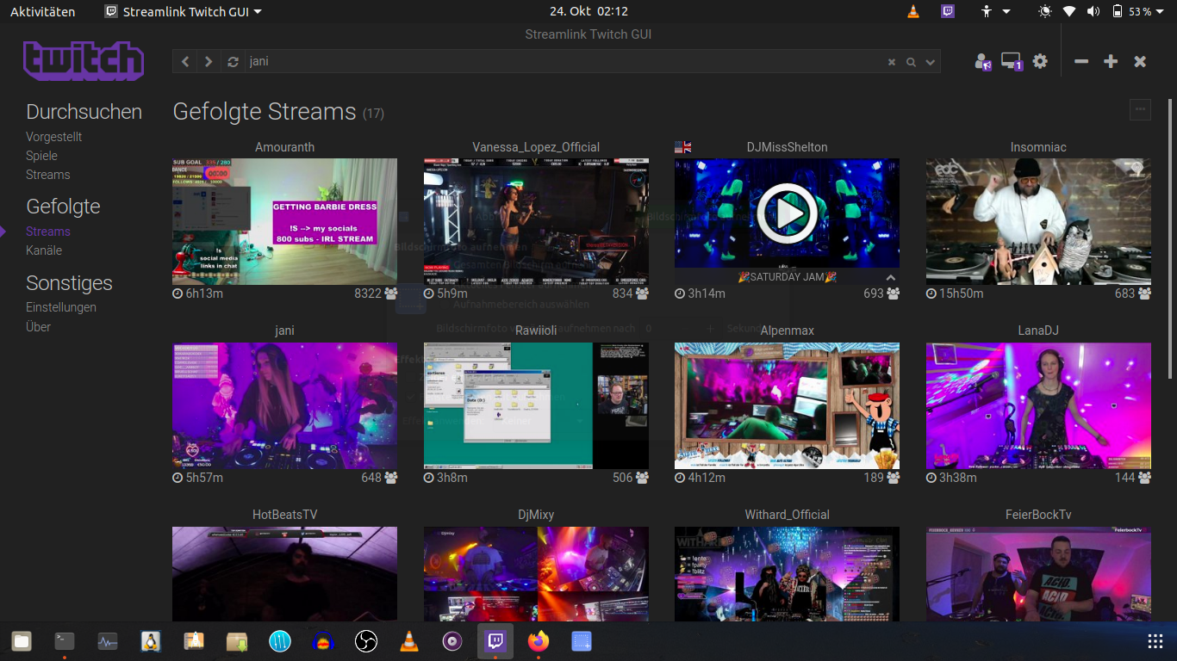
Task: Open the Alpenmax channel name link
Action: click(x=787, y=330)
